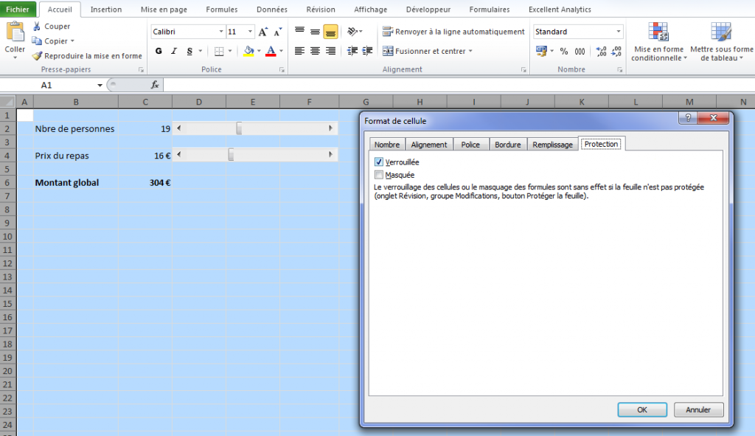Uncheck the Verrouillée checkbox
This screenshot has height=436, width=755.
[x=379, y=162]
